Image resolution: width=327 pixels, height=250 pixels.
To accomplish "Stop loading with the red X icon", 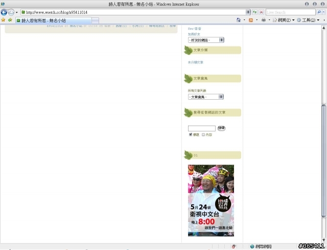I will coord(261,12).
